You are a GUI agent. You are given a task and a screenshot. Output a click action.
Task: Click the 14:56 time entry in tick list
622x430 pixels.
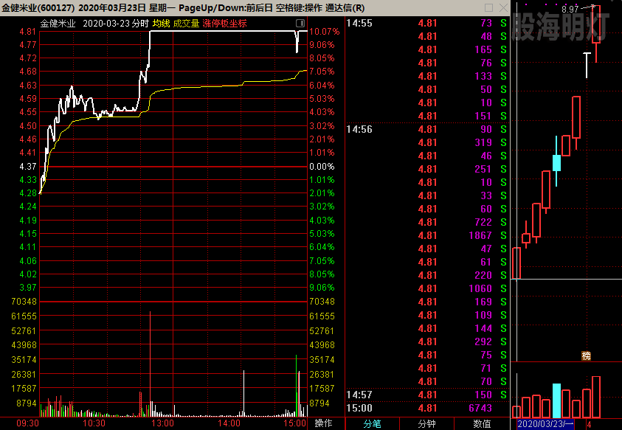tap(359, 129)
